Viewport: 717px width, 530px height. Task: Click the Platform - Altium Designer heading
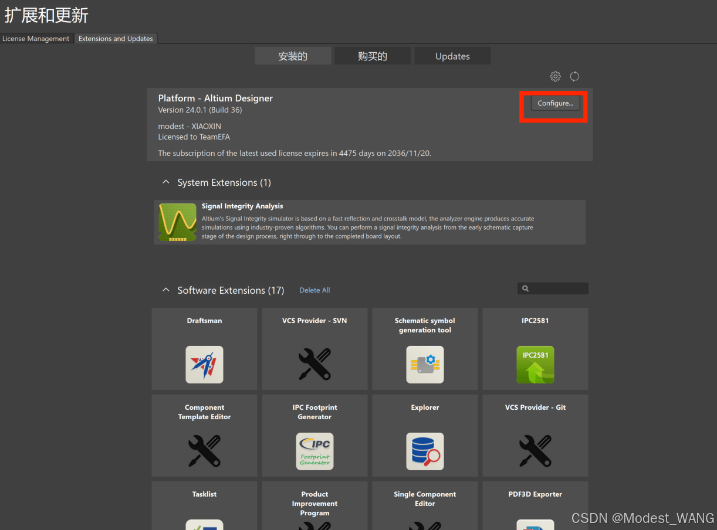coord(215,98)
